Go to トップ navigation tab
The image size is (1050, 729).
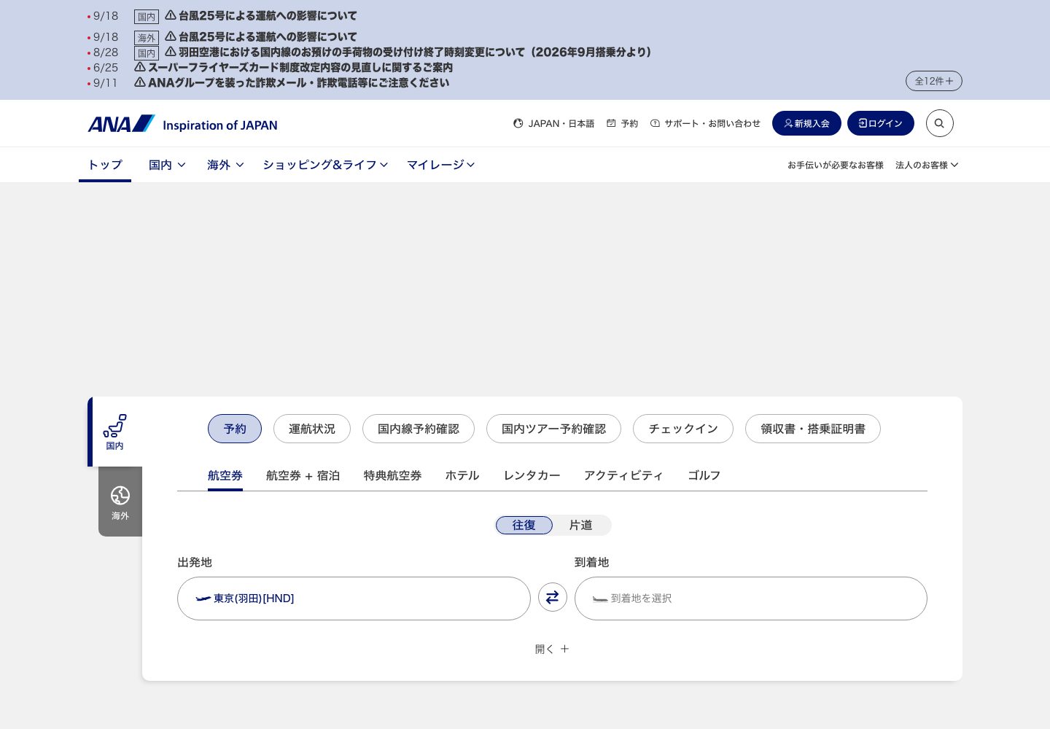pyautogui.click(x=105, y=165)
